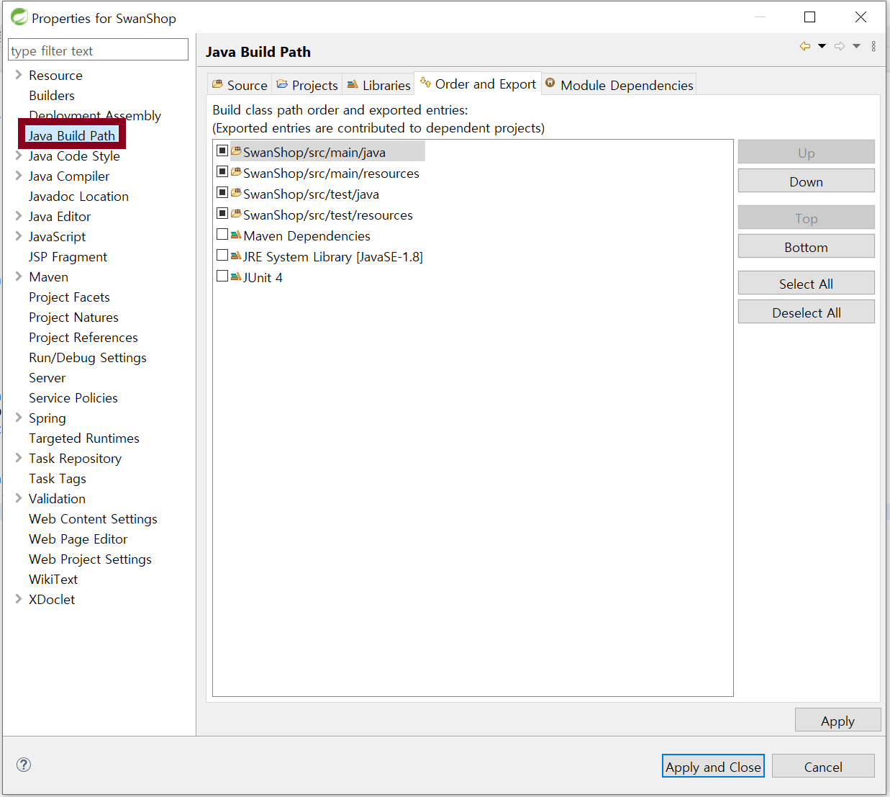The width and height of the screenshot is (890, 797).
Task: Open the forward history dropdown arrow
Action: click(x=856, y=46)
